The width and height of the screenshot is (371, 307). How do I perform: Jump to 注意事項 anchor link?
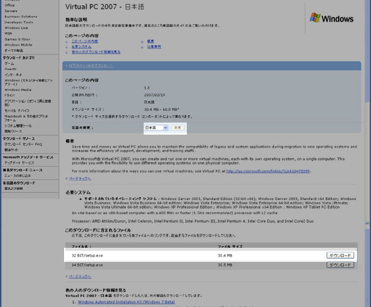tap(154, 46)
